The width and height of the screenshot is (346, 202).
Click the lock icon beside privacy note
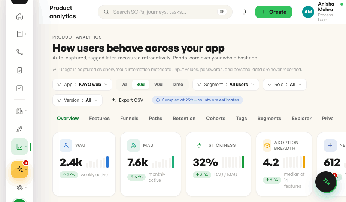tap(55, 70)
